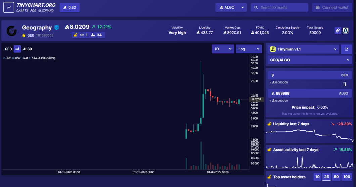Click the OHLC values readout on the chart
356x187 pixels.
pyautogui.click(x=29, y=58)
